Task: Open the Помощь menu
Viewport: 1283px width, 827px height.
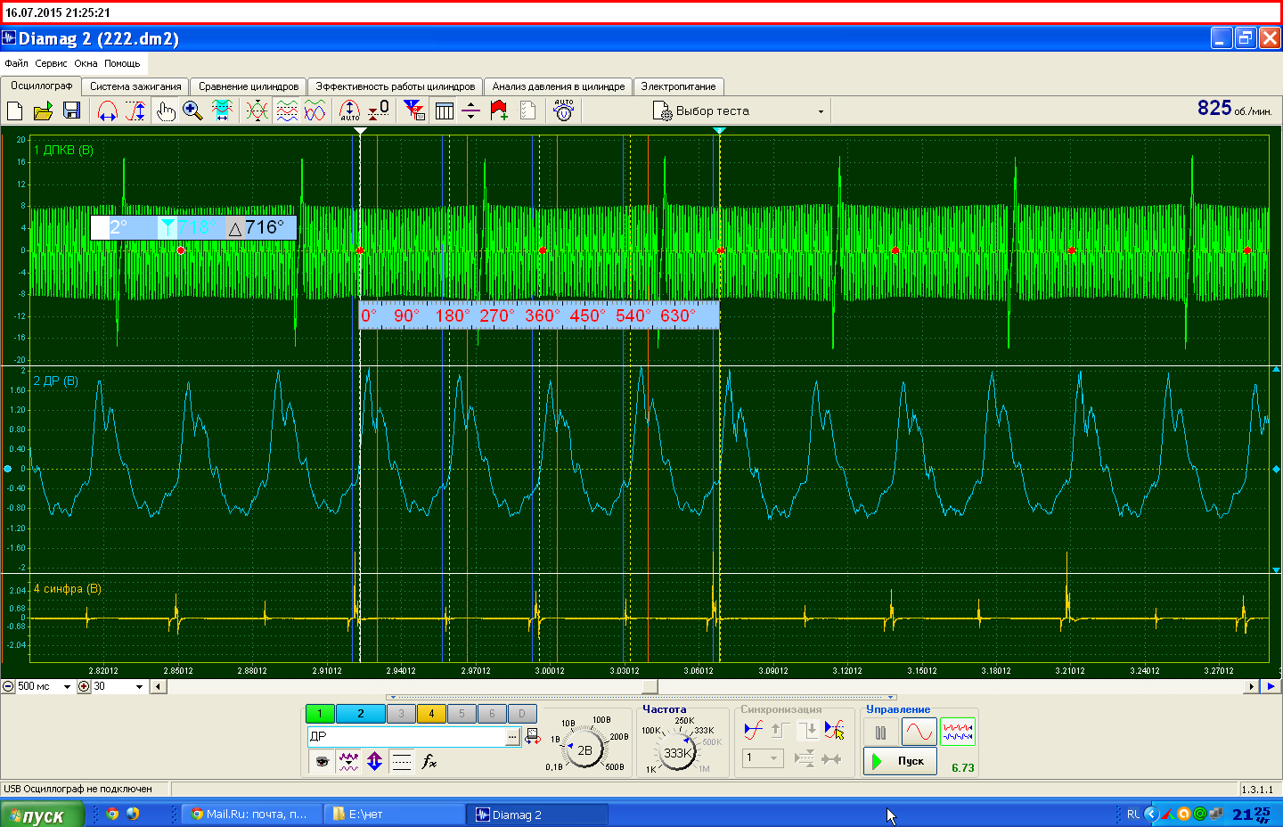Action: coord(122,63)
